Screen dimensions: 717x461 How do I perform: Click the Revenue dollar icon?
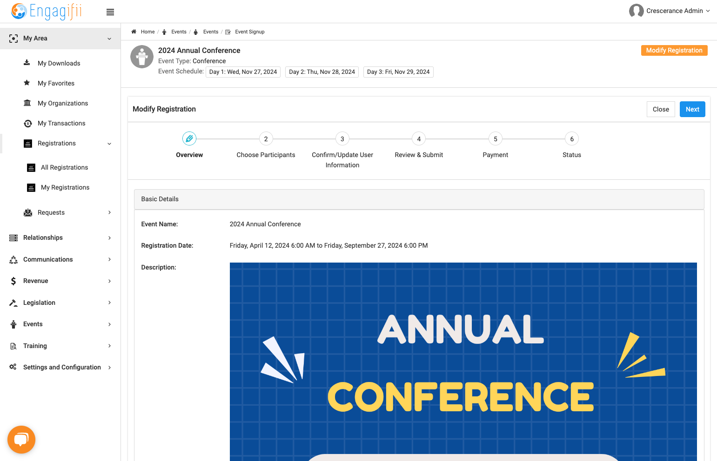point(13,281)
